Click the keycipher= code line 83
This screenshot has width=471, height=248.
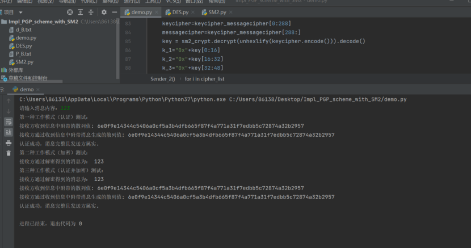tap(226, 23)
